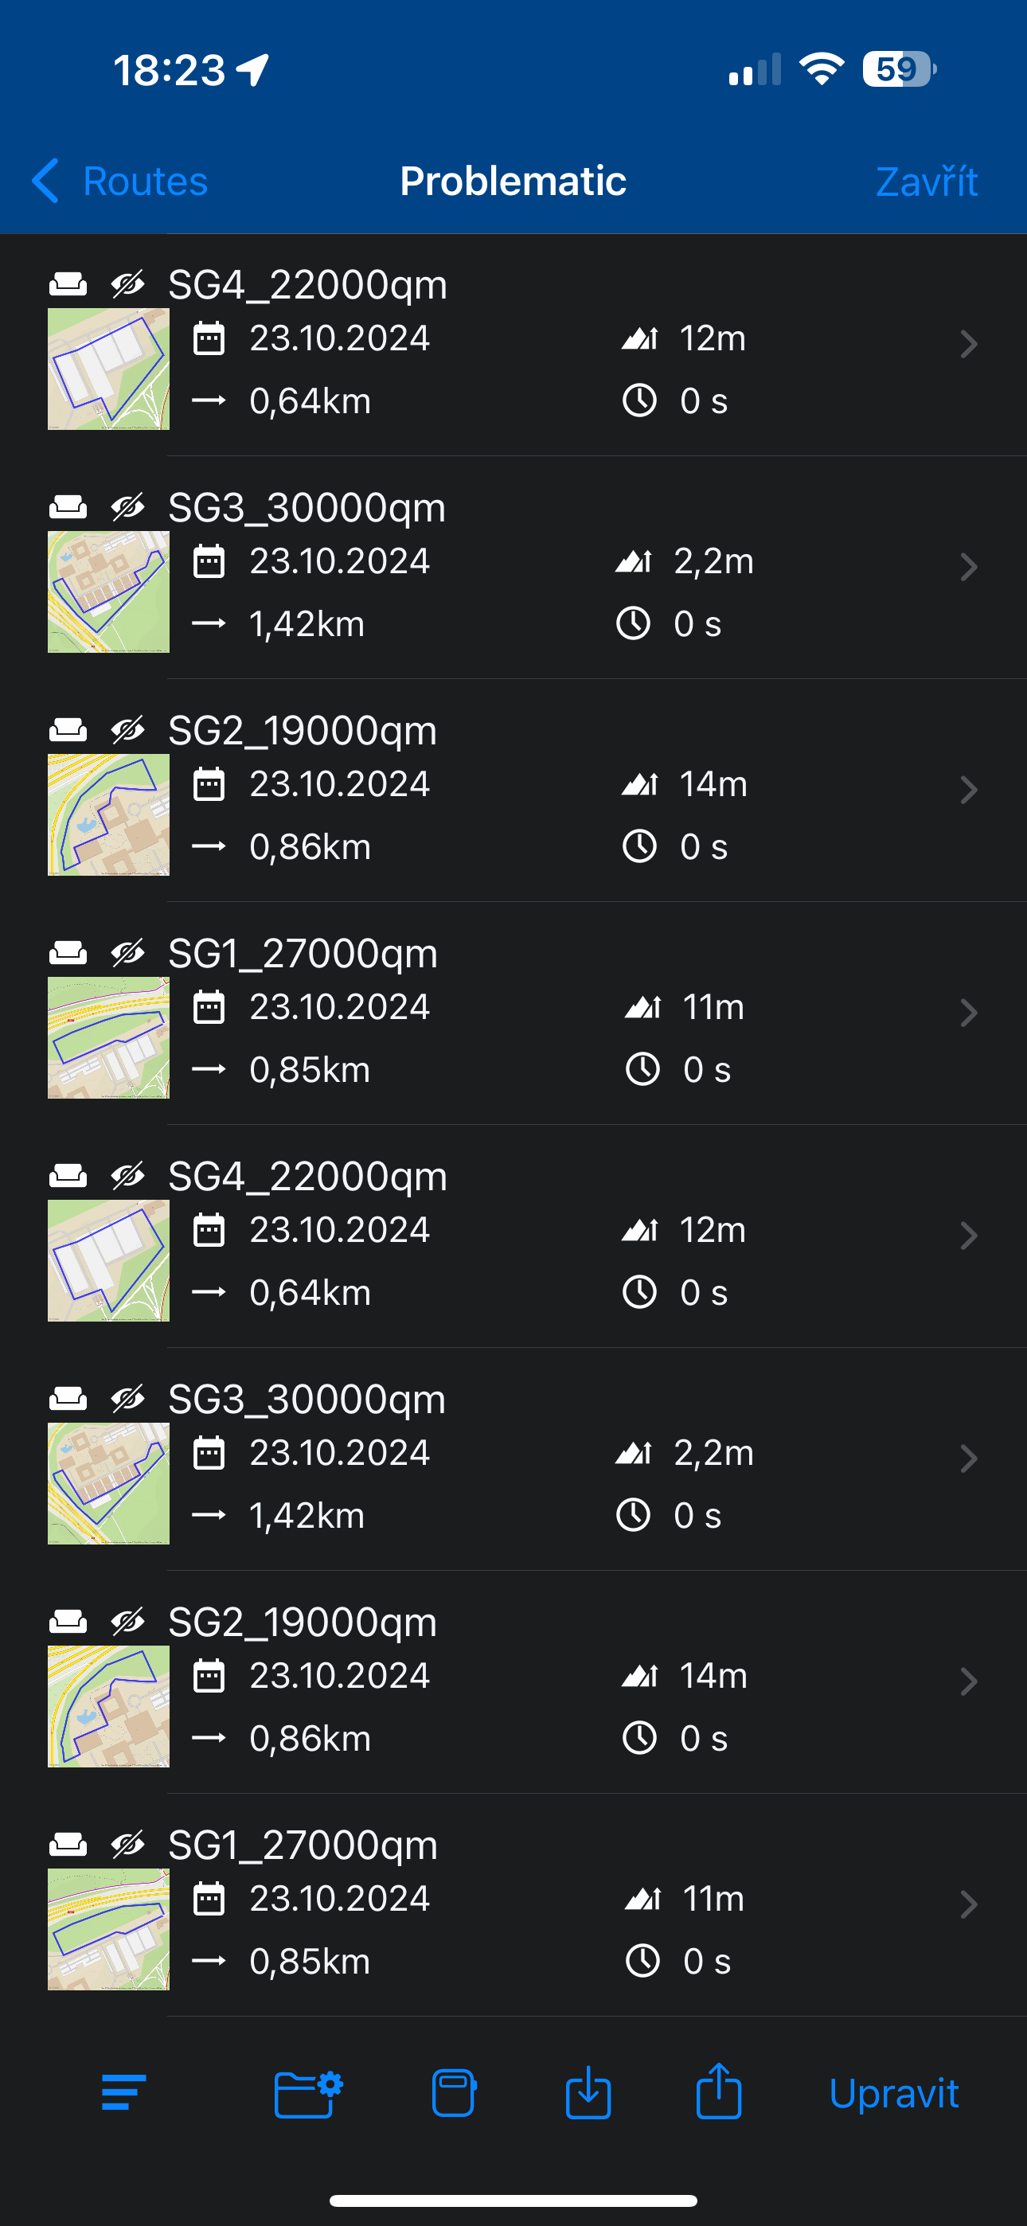This screenshot has width=1027, height=2226.
Task: Toggle visibility eye on bottom SG1_27000qm route
Action: tap(128, 1844)
